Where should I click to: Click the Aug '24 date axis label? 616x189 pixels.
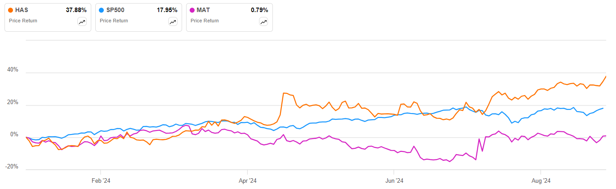(541, 181)
